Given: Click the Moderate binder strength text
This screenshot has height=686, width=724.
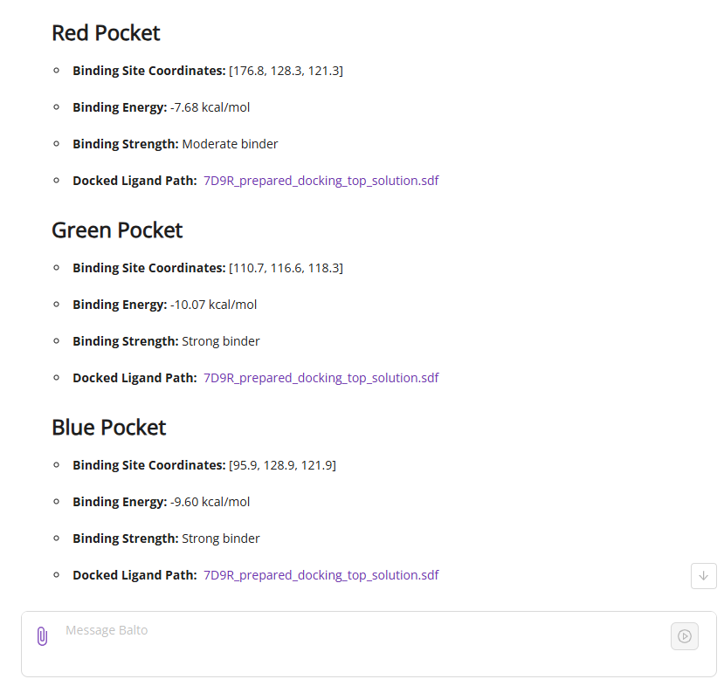Looking at the screenshot, I should point(230,144).
